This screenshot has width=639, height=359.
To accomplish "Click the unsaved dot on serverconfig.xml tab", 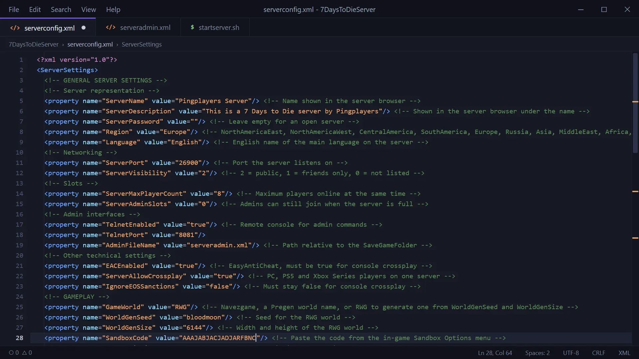I will [84, 28].
